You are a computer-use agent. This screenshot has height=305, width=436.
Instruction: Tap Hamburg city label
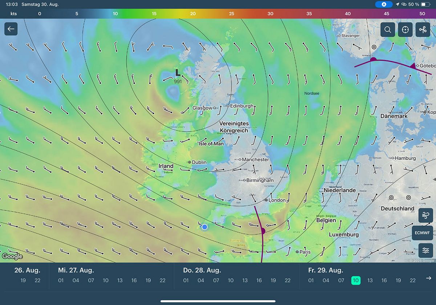point(405,158)
